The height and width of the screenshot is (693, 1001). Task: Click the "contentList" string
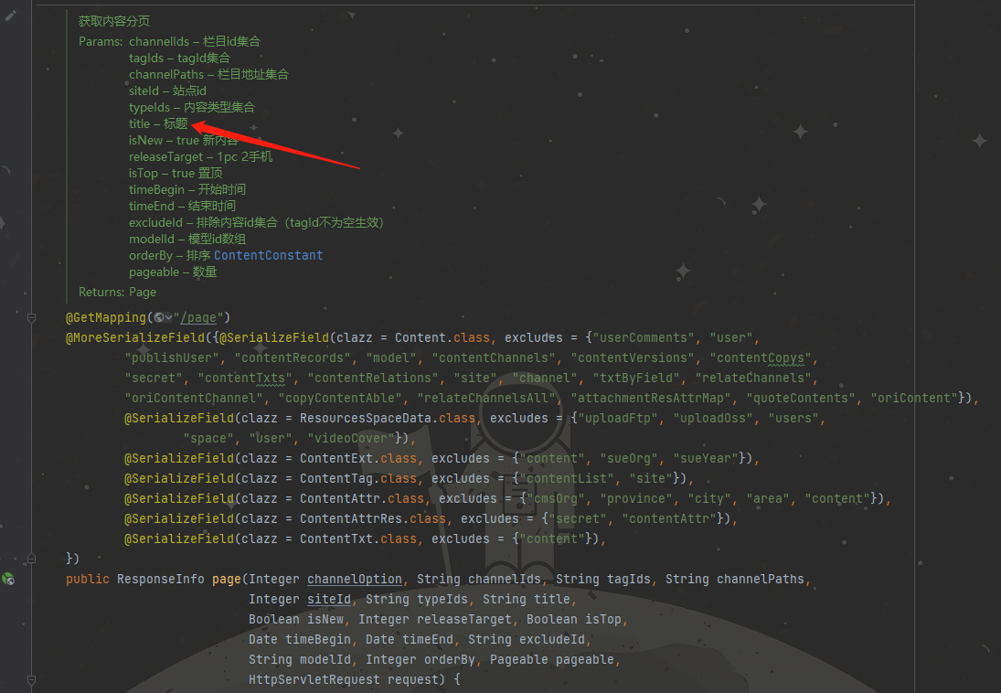point(567,478)
